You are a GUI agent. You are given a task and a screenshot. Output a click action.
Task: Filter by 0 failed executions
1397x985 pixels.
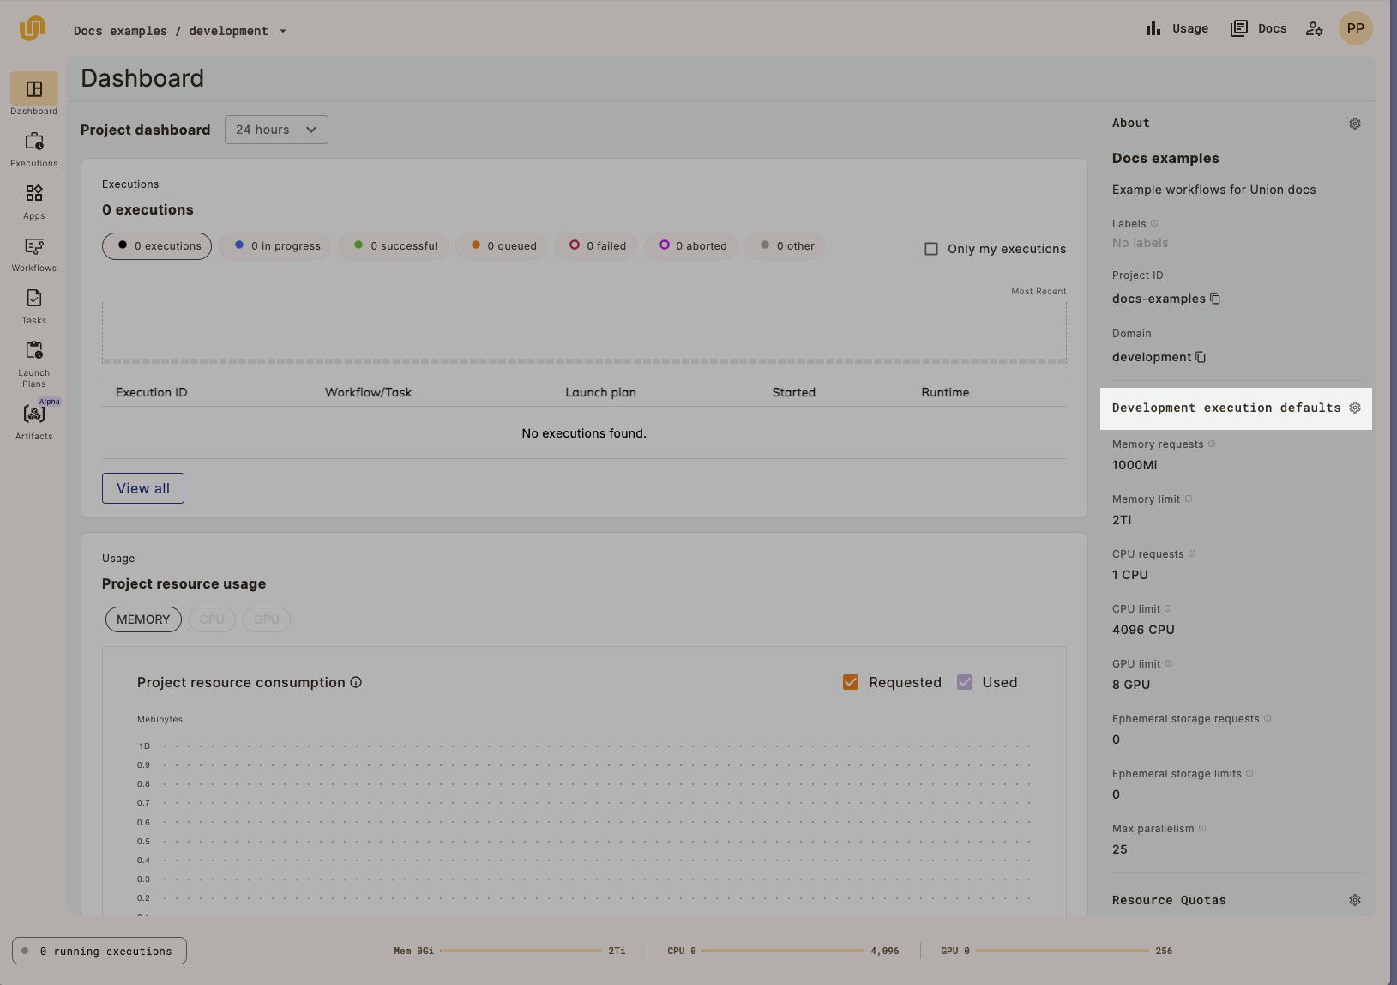[x=596, y=246]
